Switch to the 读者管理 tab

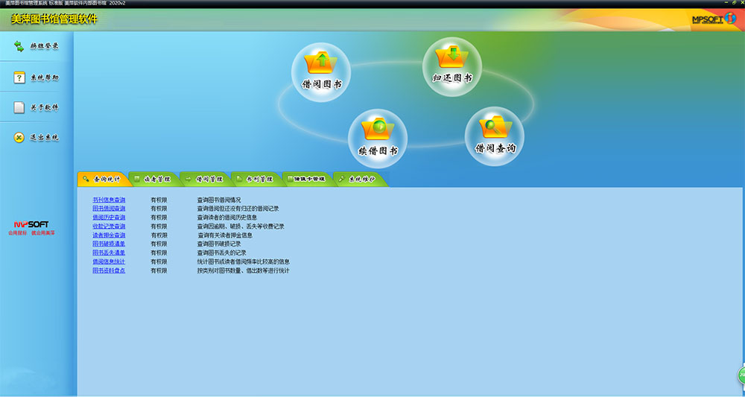(x=153, y=180)
